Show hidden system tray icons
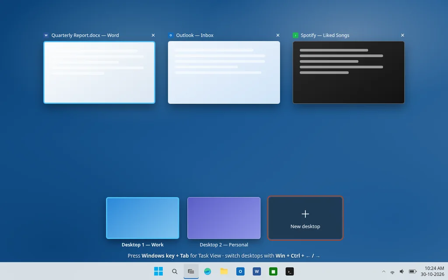 click(x=384, y=271)
